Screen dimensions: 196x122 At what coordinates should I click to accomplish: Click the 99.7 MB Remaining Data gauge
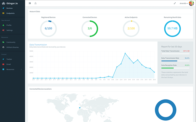pos(172,29)
